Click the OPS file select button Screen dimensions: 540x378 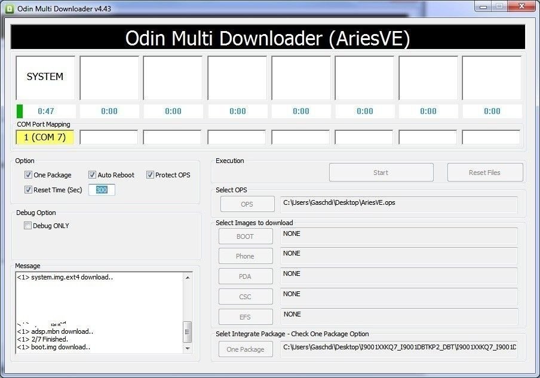247,204
